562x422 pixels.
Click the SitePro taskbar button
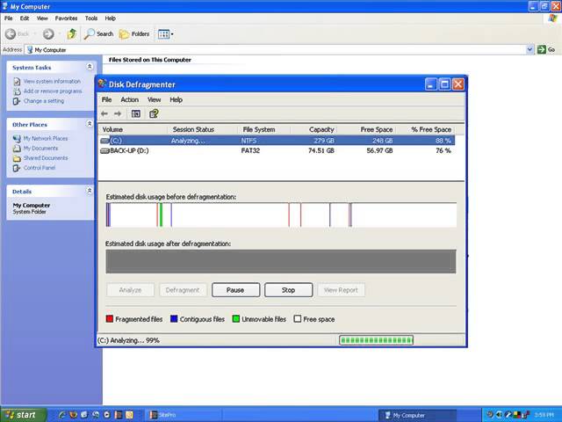coord(183,415)
